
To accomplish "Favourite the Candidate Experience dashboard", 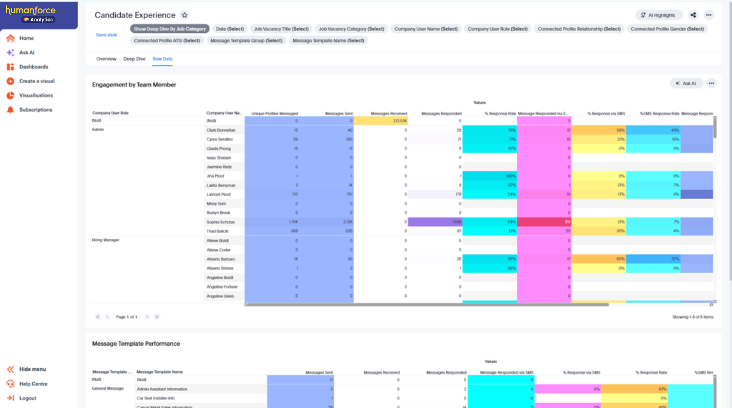I will tap(185, 15).
